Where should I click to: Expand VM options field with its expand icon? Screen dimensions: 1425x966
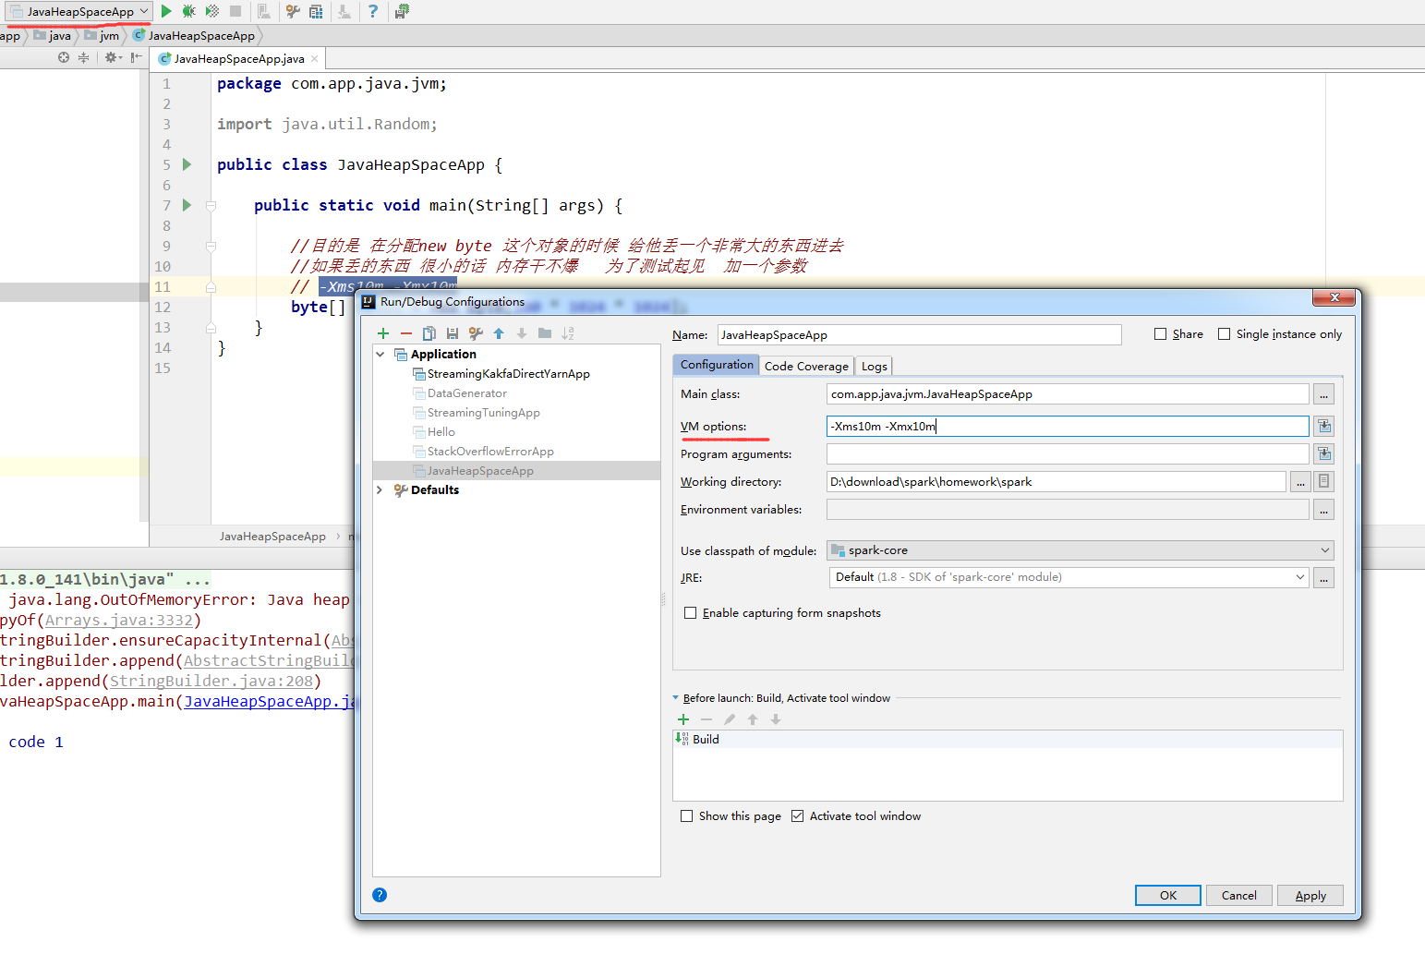1324,426
